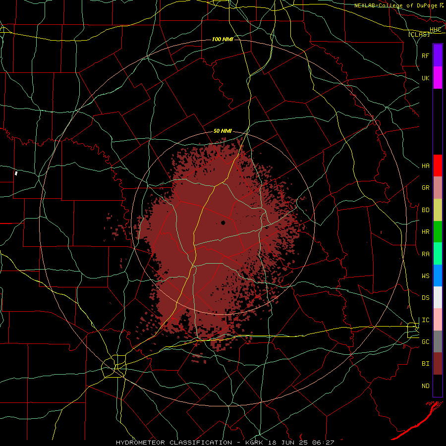Image resolution: width=446 pixels, height=446 pixels.
Task: Click the BD yellow legend swatch
Action: click(438, 210)
